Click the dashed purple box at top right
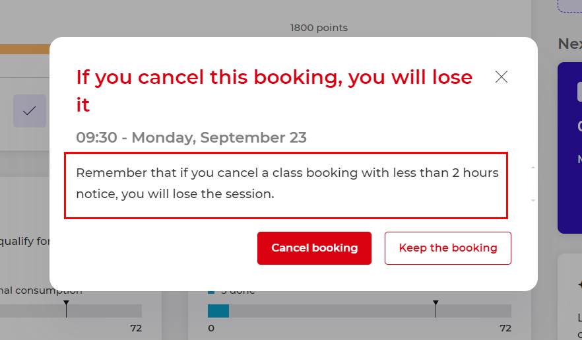582x340 pixels. point(569,6)
